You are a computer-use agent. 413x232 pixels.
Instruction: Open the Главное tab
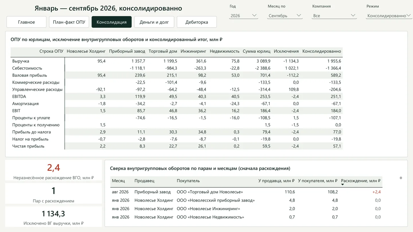click(26, 22)
